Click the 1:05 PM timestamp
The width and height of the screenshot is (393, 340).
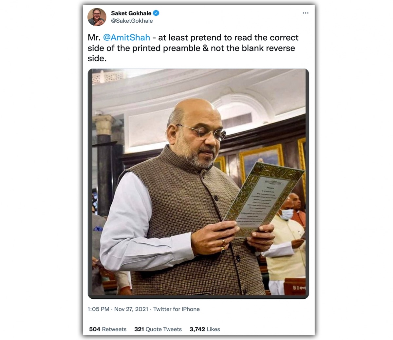click(98, 309)
